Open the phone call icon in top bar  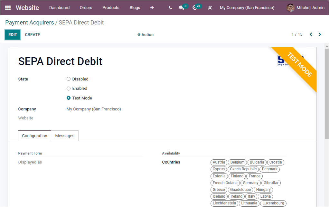pos(170,7)
